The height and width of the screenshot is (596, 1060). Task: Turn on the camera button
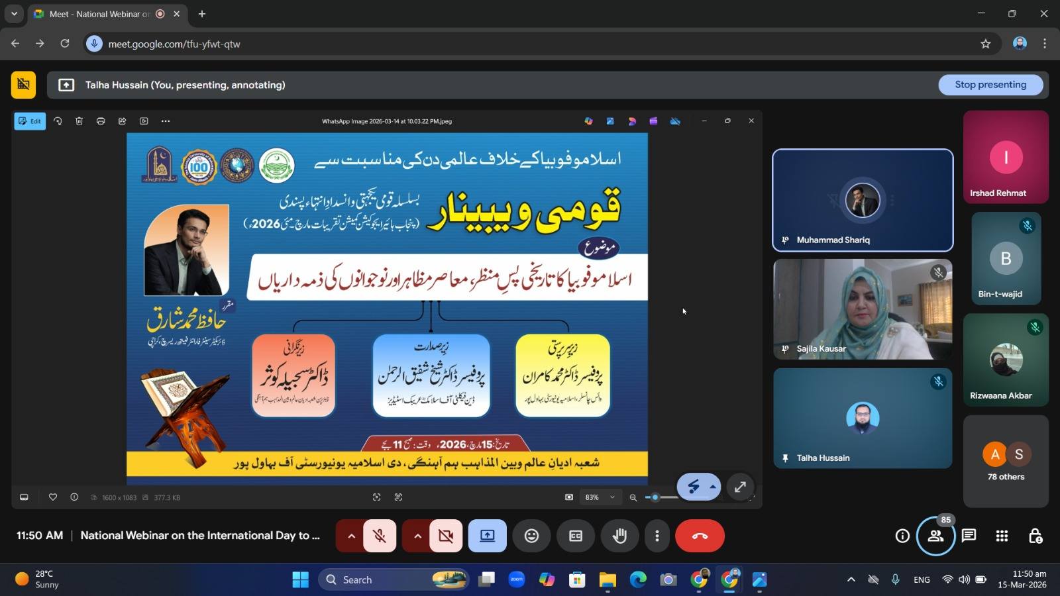point(446,536)
